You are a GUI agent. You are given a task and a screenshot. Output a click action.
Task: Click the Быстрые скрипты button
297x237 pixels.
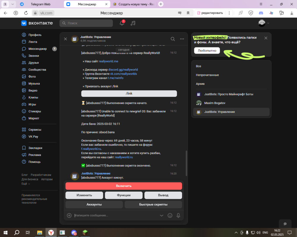tap(153, 204)
